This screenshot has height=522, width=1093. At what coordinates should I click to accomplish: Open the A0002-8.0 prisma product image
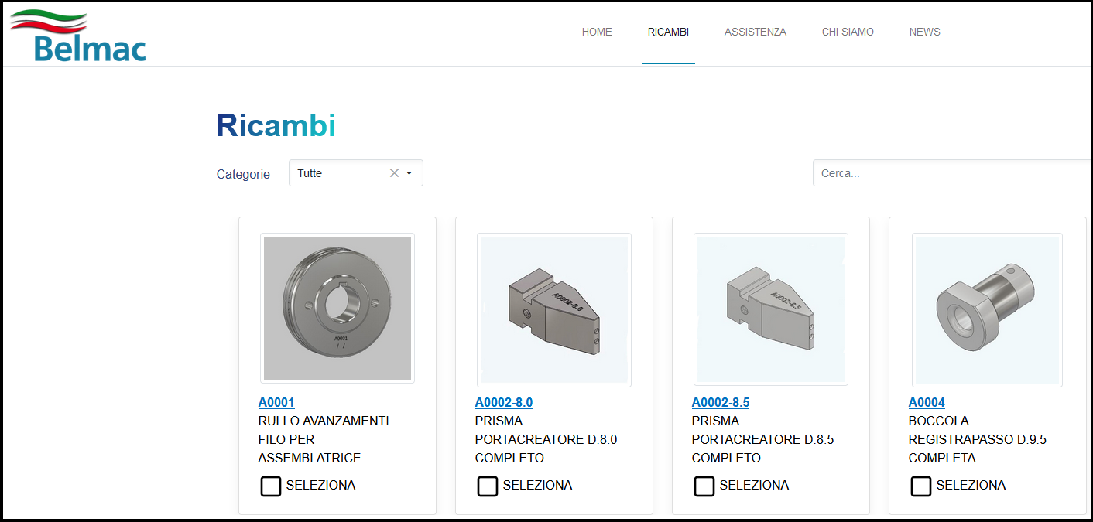tap(553, 309)
